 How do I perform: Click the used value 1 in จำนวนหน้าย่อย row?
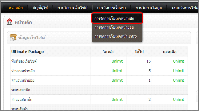pos(149,80)
